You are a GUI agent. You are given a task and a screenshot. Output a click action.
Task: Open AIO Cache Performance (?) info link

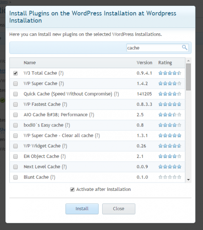pos(92,115)
